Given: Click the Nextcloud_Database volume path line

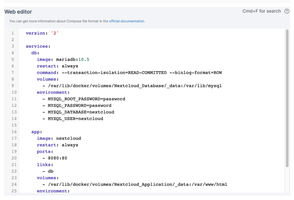Looking at the screenshot, I should tap(132, 86).
